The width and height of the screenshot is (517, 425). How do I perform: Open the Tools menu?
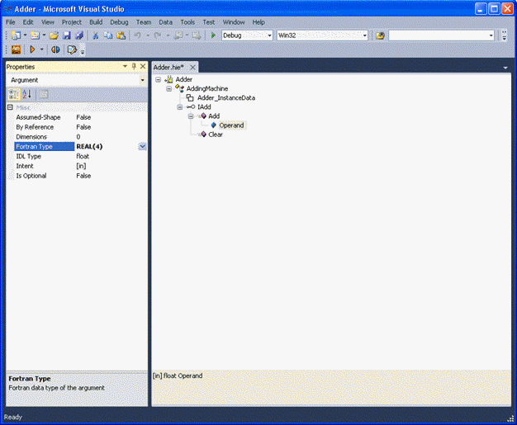point(187,22)
